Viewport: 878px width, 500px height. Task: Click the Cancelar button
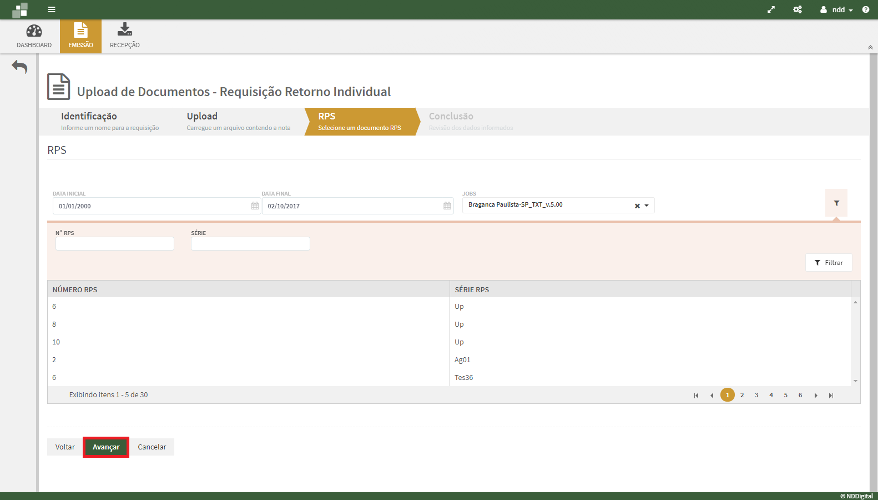152,447
